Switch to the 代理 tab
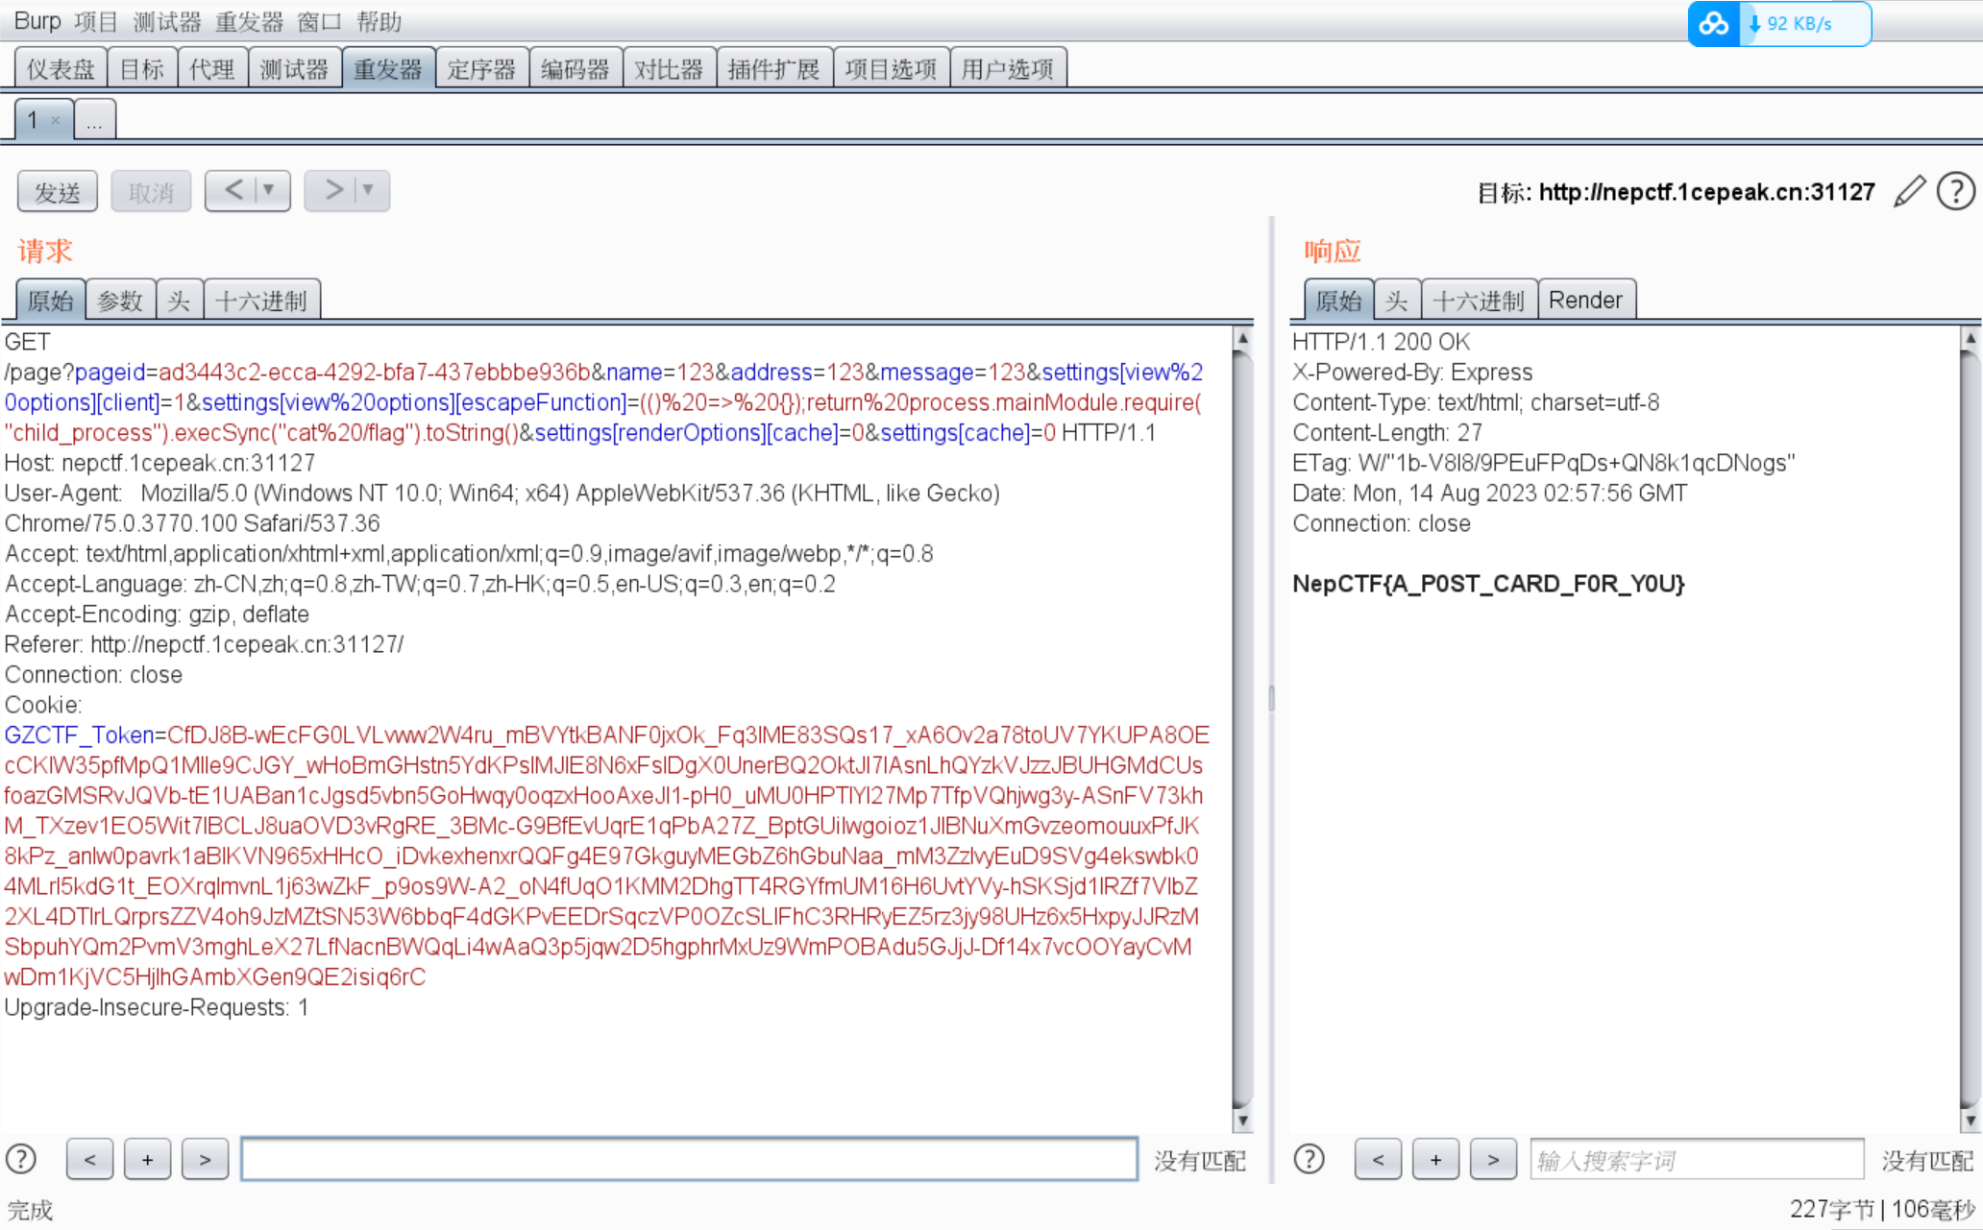Viewport: 1983px width, 1230px height. (x=212, y=68)
